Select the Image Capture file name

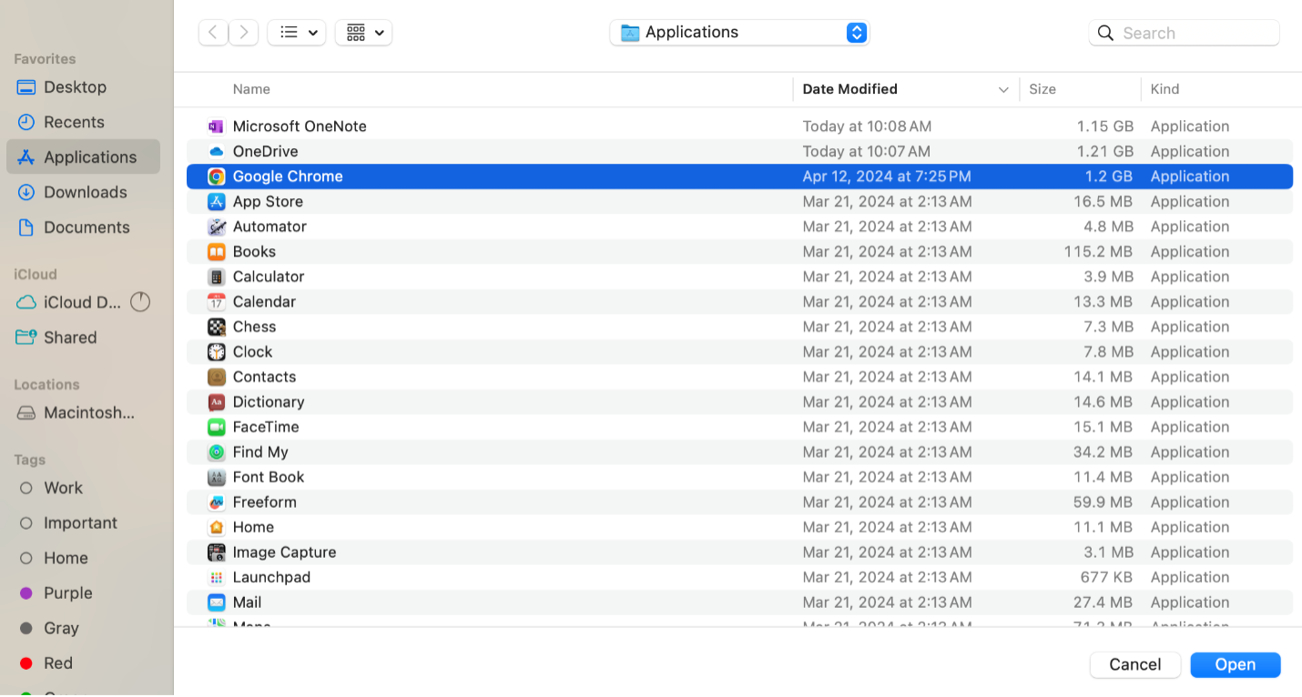point(284,552)
